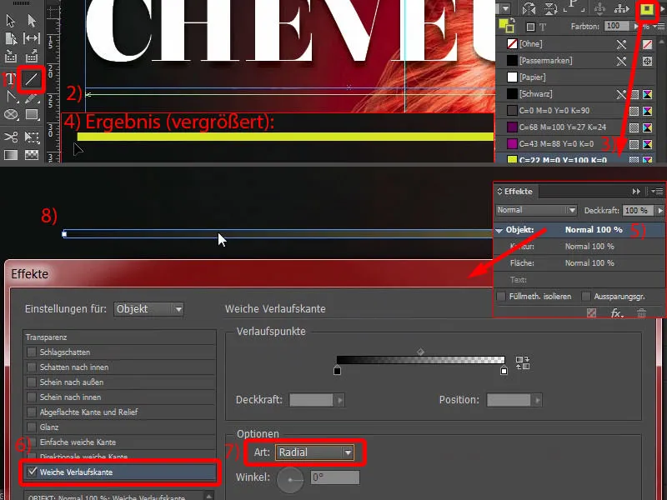Select the Content Collector tool
This screenshot has height=500, width=667.
(x=11, y=56)
